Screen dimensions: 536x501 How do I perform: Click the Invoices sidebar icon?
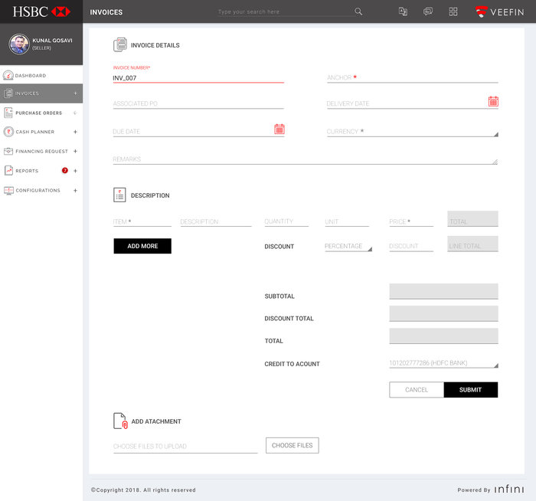pyautogui.click(x=8, y=93)
